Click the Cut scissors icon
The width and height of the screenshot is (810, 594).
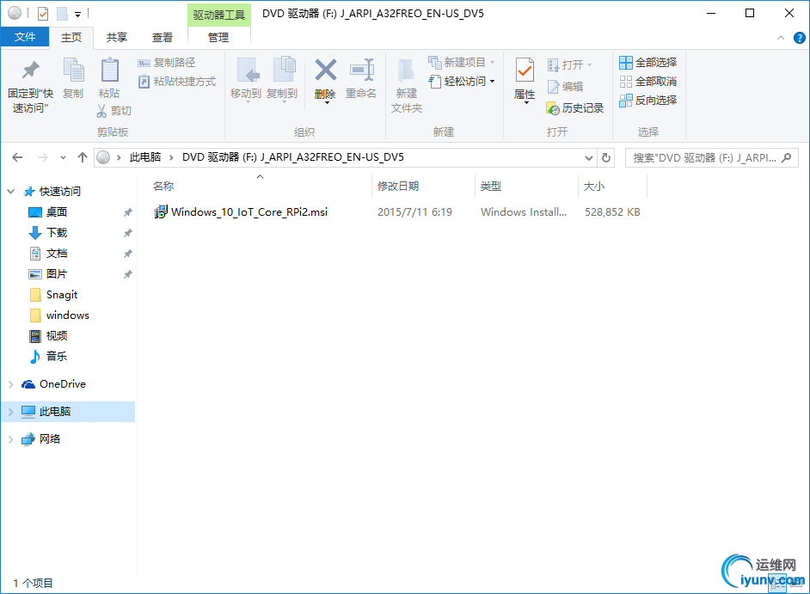click(101, 111)
